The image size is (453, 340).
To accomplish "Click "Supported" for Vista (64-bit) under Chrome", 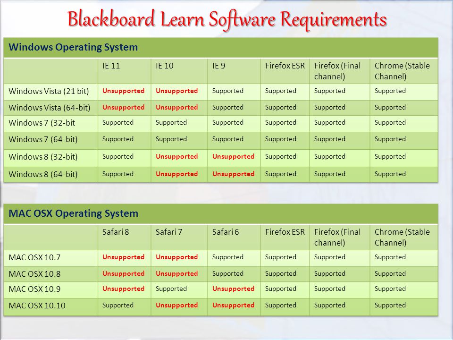I will [390, 108].
